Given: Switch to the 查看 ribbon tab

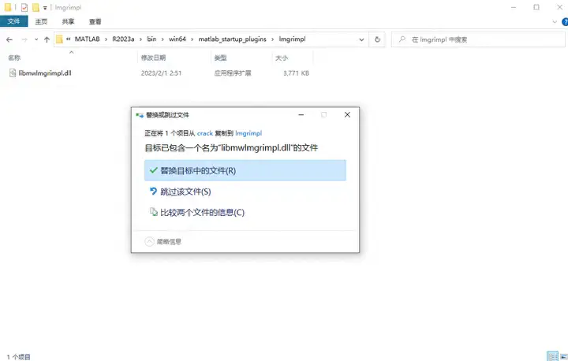Looking at the screenshot, I should click(95, 22).
